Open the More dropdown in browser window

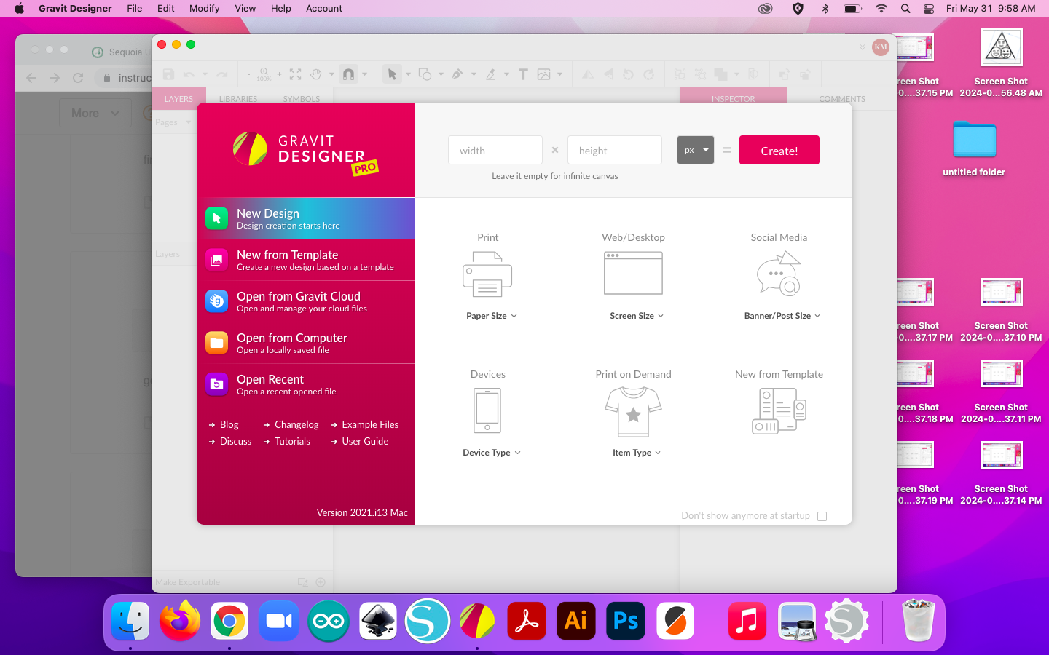95,113
